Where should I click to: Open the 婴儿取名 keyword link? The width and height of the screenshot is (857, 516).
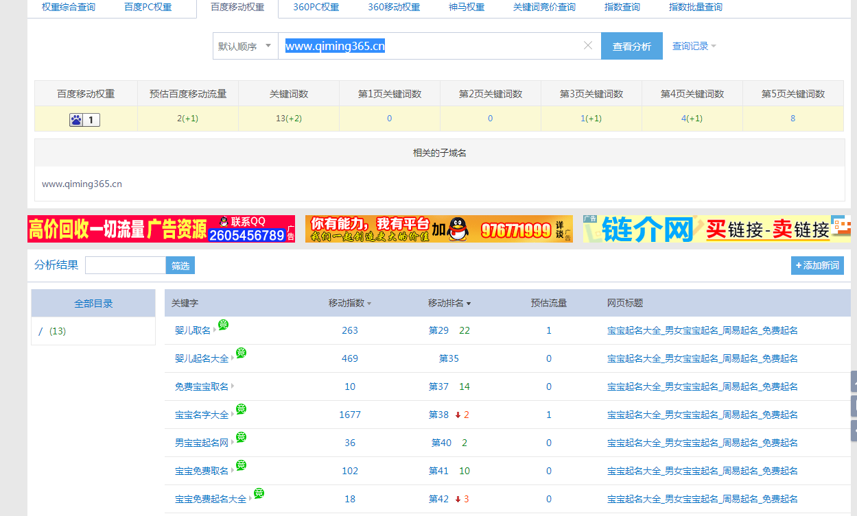[x=193, y=330]
